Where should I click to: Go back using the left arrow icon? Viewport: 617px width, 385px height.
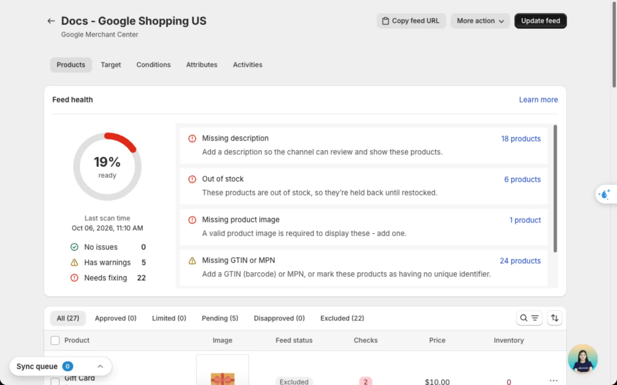(x=51, y=21)
